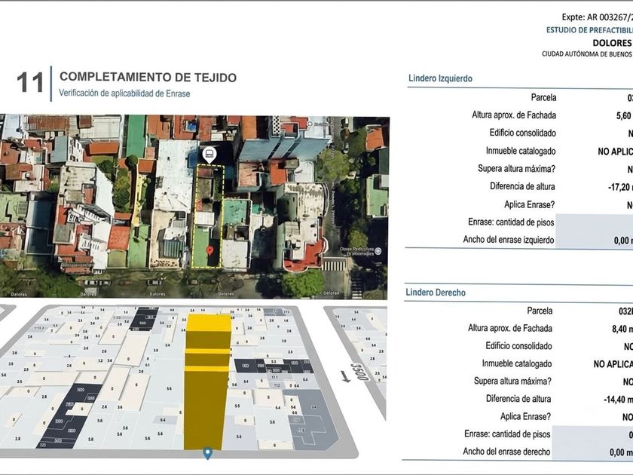Click the white bus stop marker on aerial map

point(209,155)
